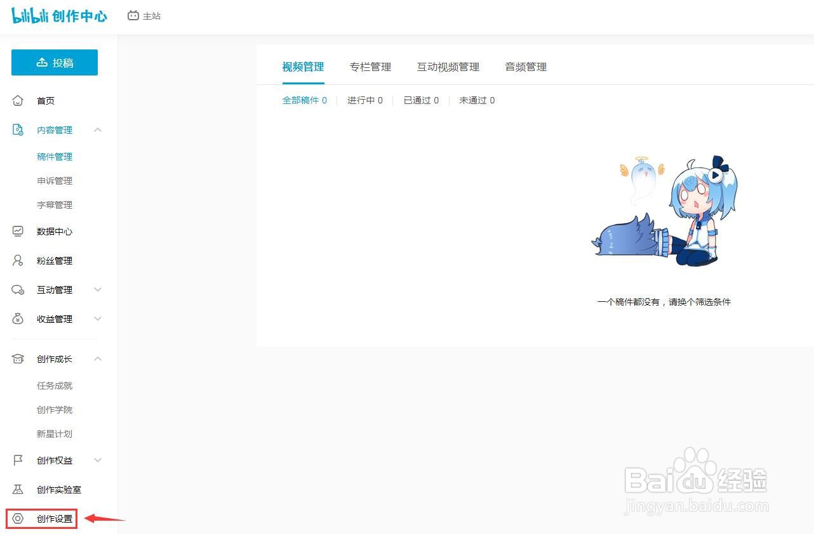Viewport: 814px width, 534px height.
Task: Click the 粉丝管理 person icon
Action: point(18,261)
